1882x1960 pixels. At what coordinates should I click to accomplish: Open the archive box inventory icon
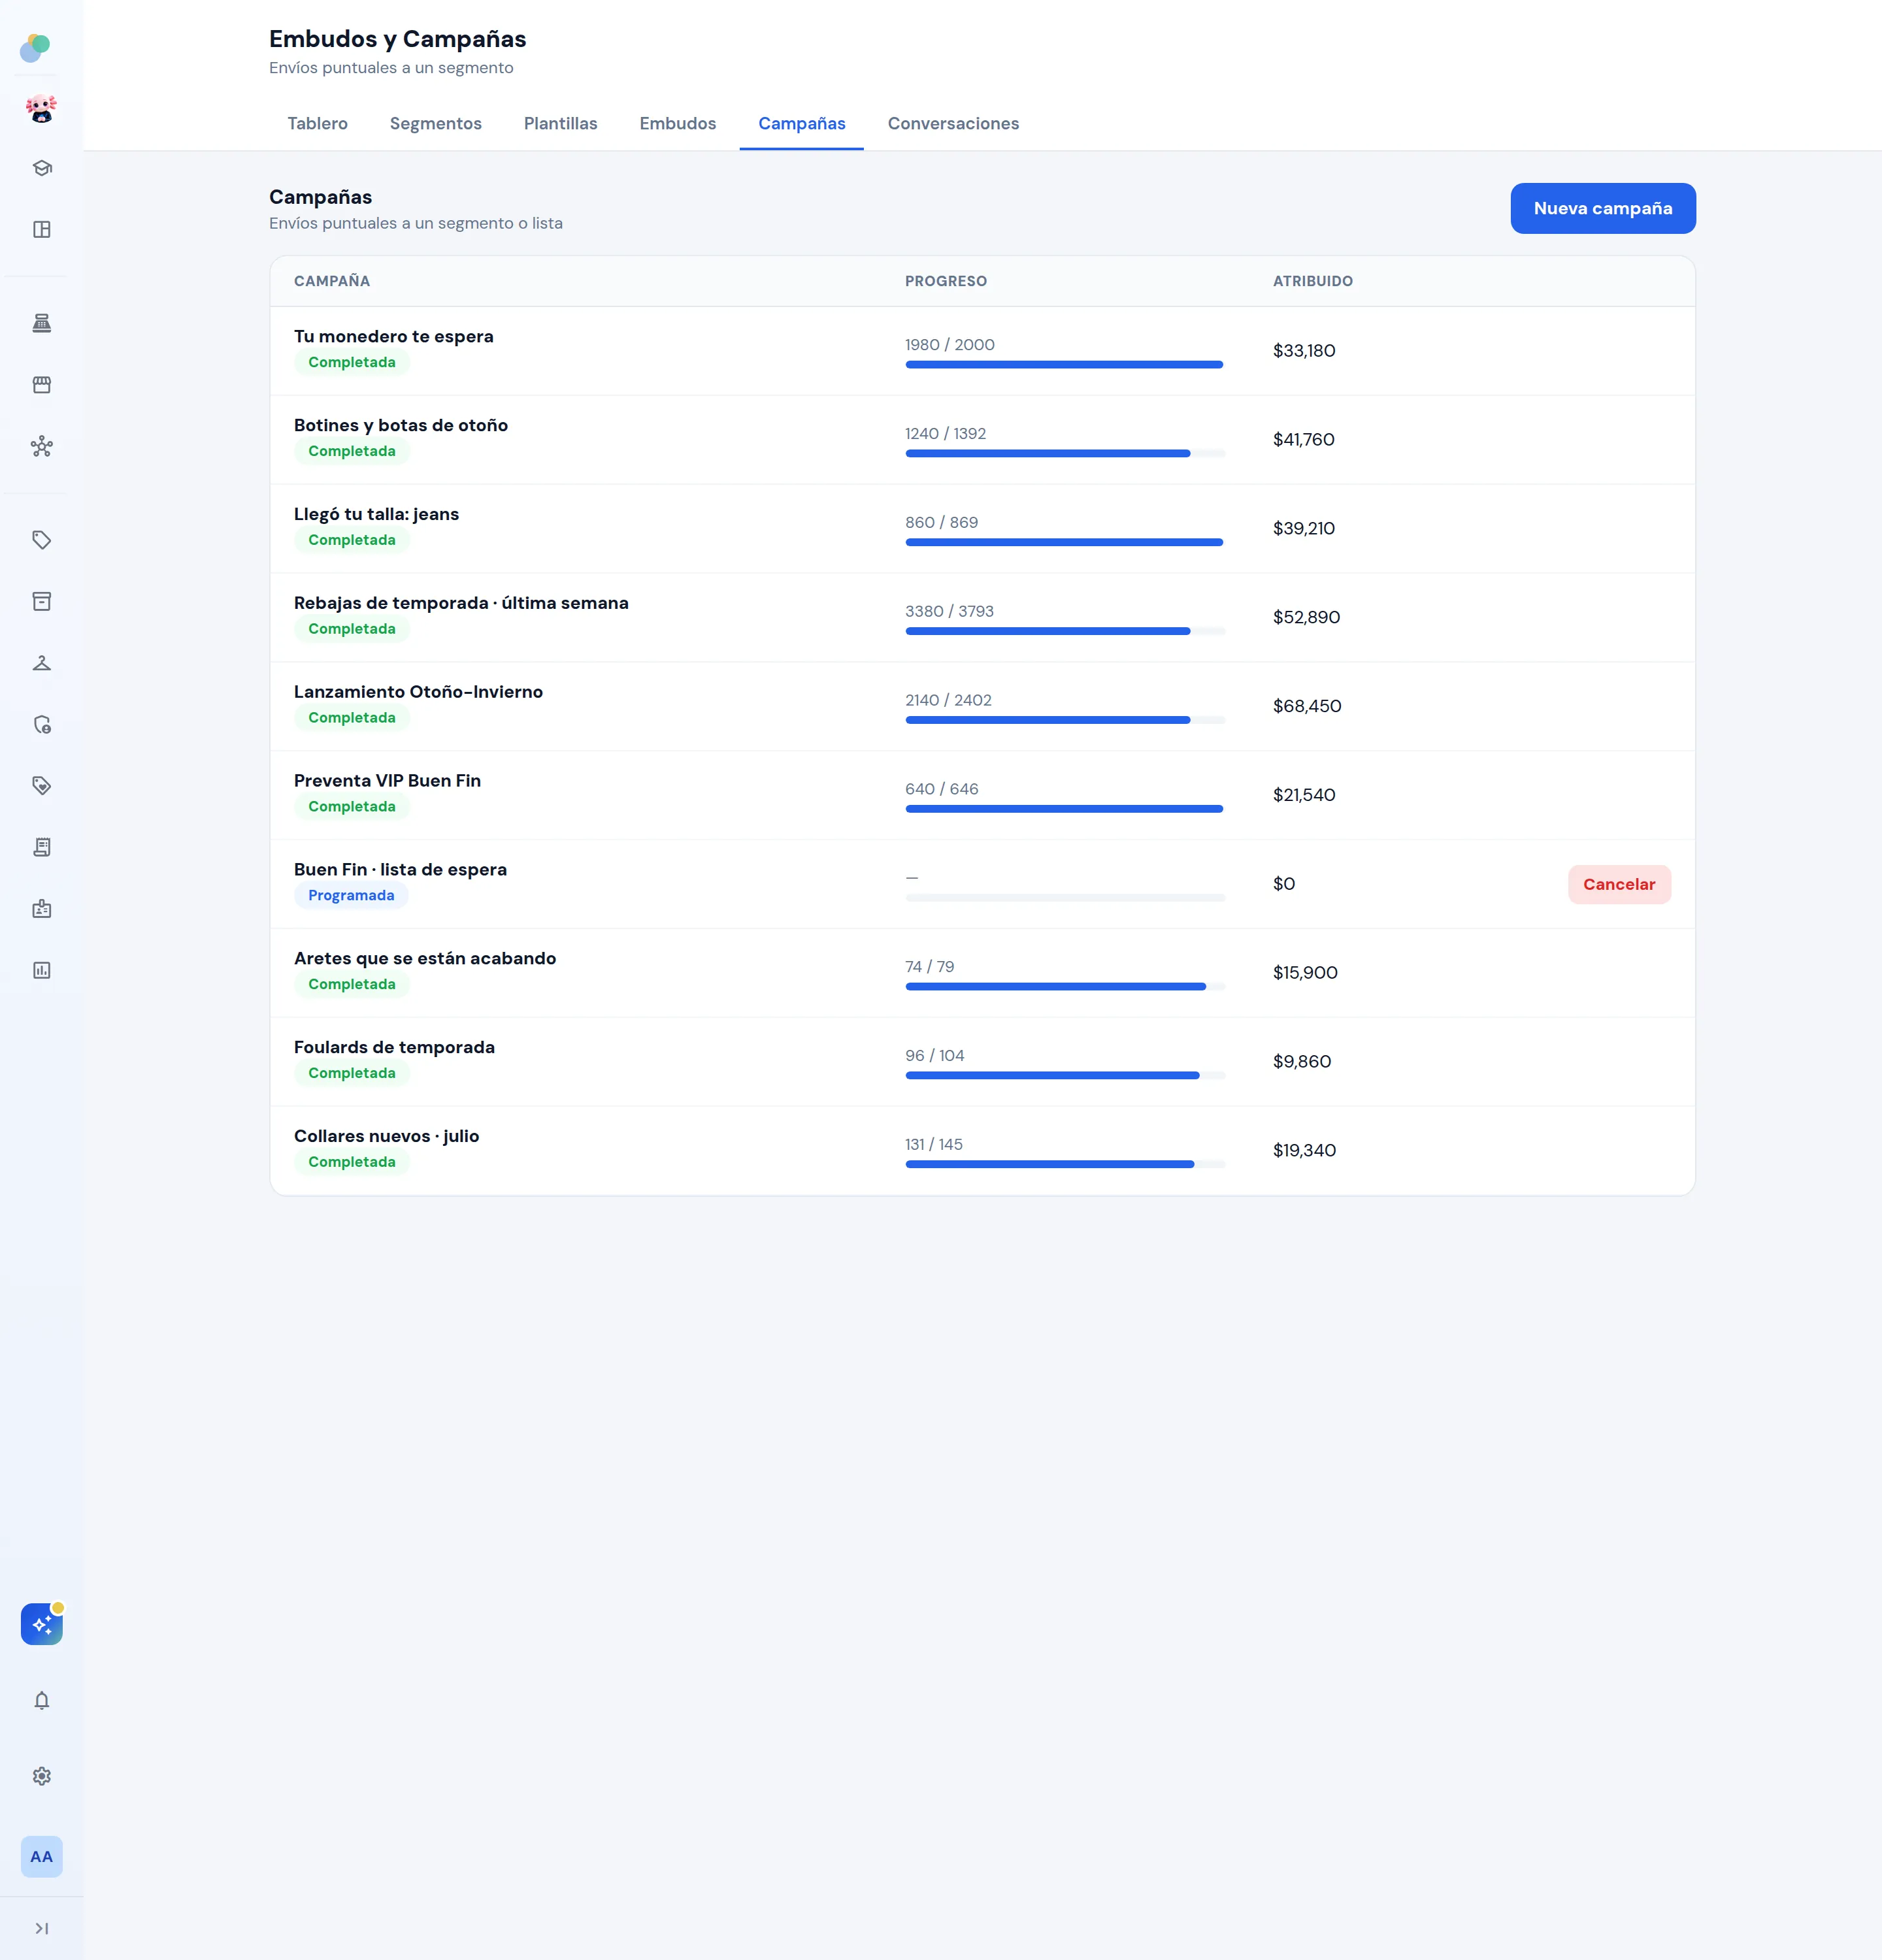pos(42,601)
